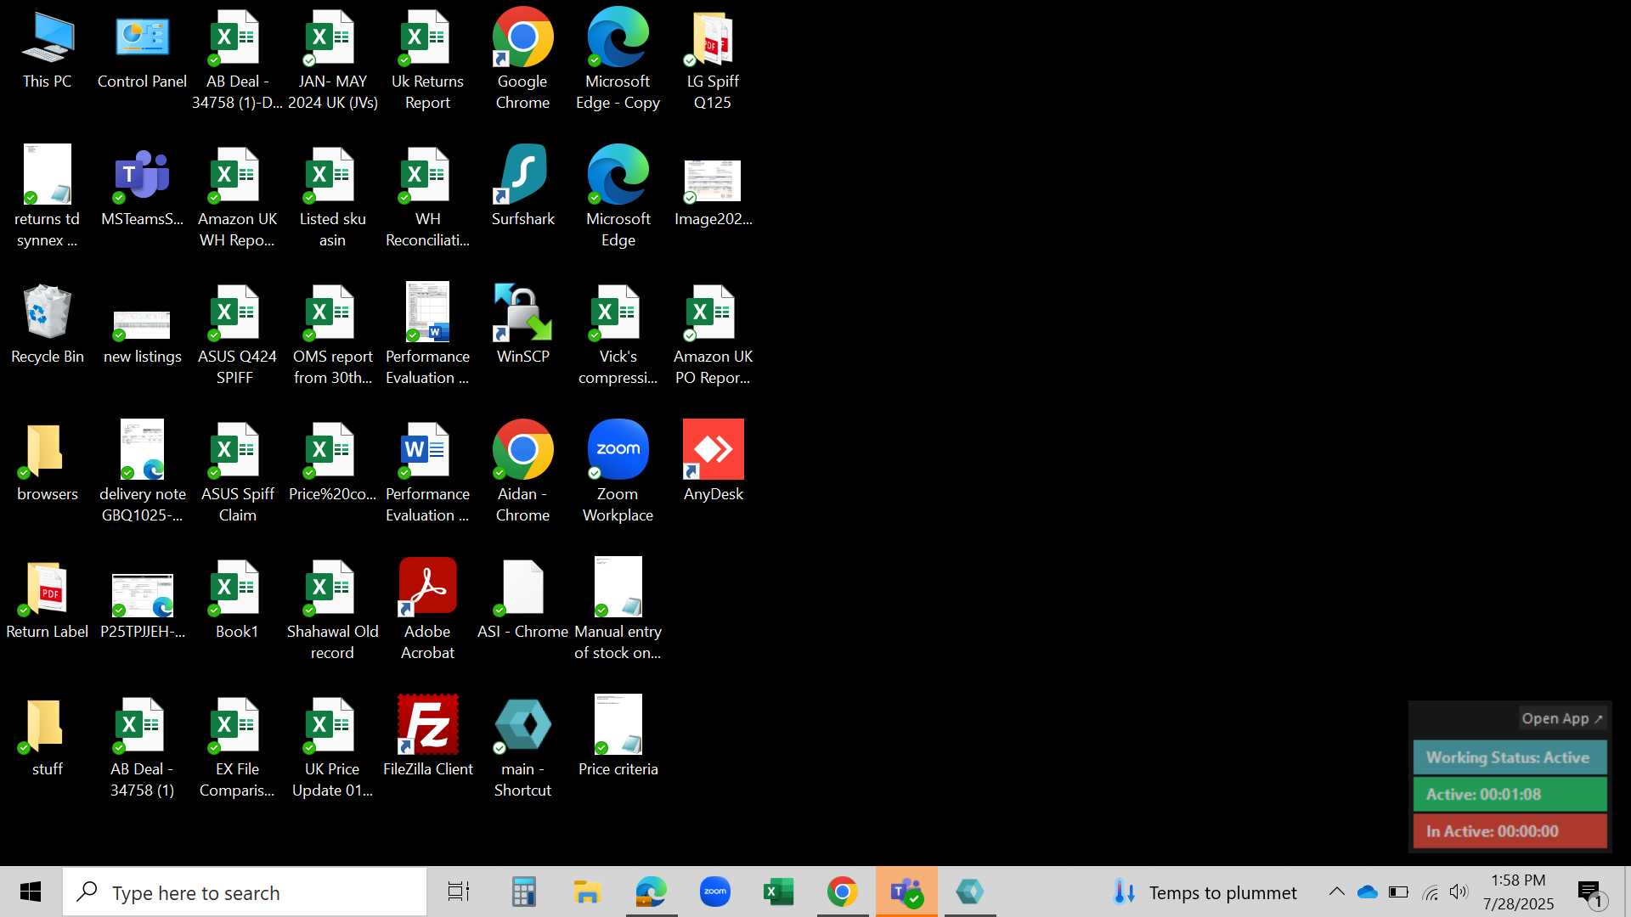Select the Price criteria text file
The height and width of the screenshot is (917, 1631).
pos(618,737)
